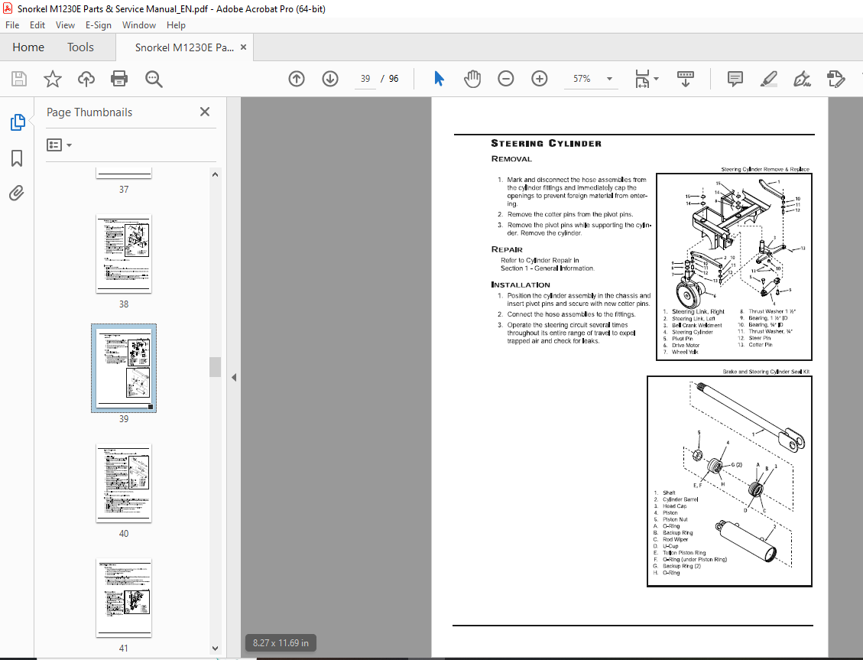This screenshot has height=660, width=863.
Task: Go to next page arrow
Action: (330, 79)
